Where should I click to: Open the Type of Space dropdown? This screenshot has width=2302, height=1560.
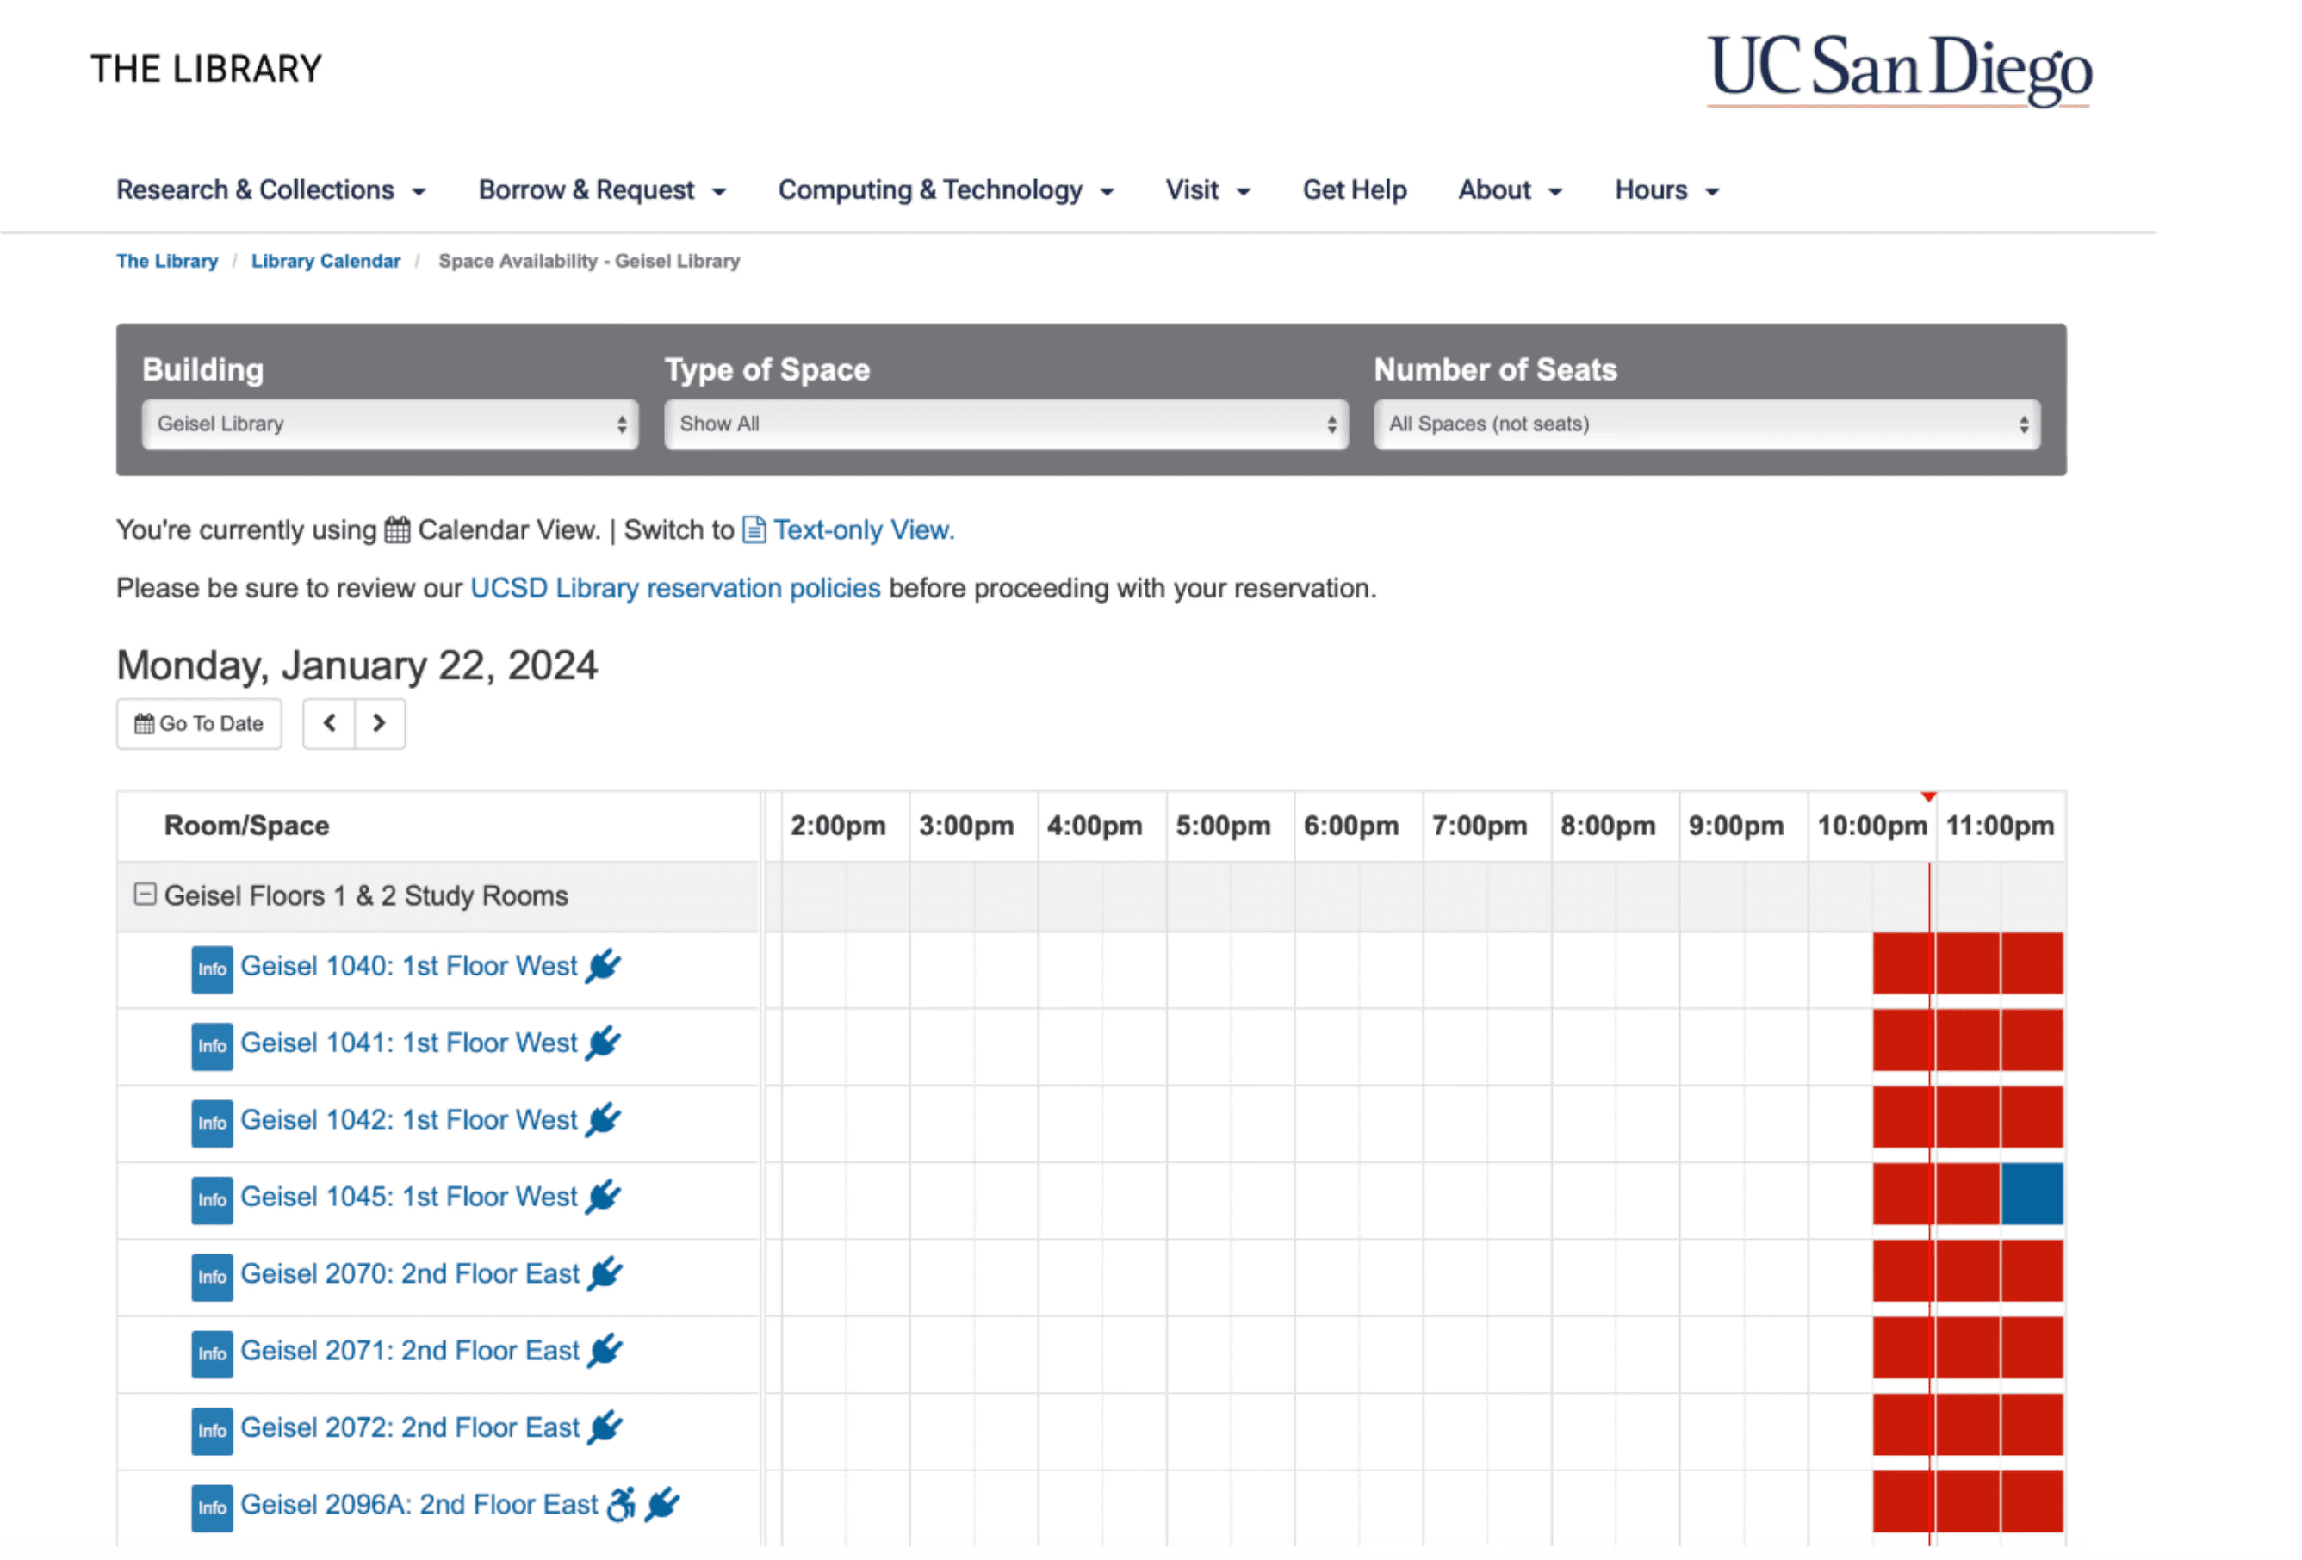(1005, 424)
